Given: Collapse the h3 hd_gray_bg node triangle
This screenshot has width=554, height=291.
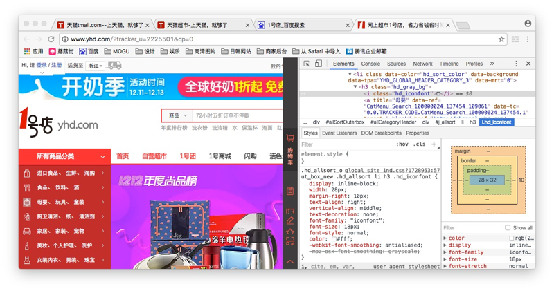Looking at the screenshot, I should click(x=355, y=87).
